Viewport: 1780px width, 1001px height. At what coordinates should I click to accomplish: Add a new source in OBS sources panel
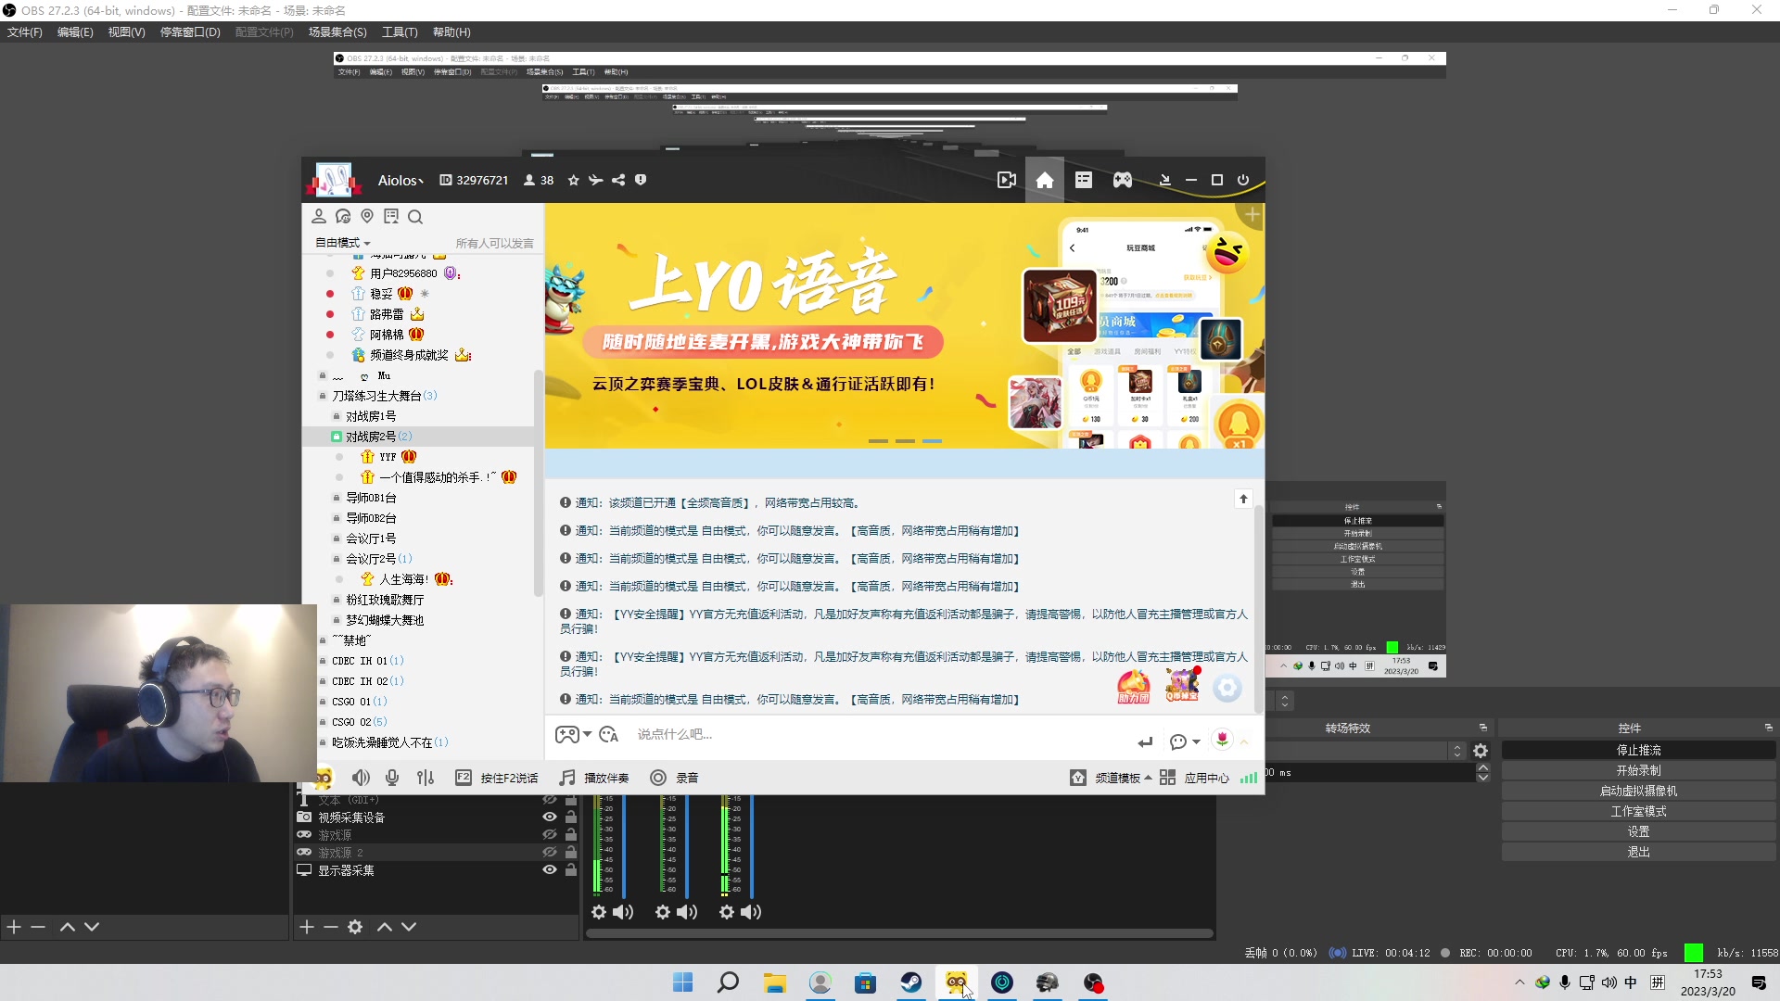(x=307, y=928)
